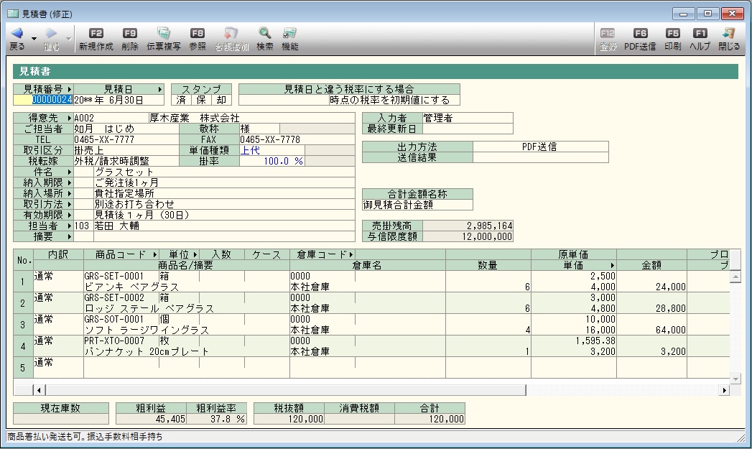
Task: Click the 単位 column header arrow
Action: [195, 255]
